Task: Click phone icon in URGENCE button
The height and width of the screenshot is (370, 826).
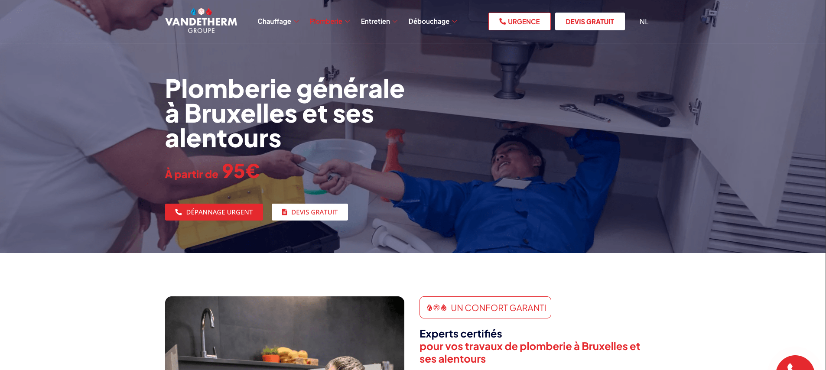Action: [x=502, y=21]
